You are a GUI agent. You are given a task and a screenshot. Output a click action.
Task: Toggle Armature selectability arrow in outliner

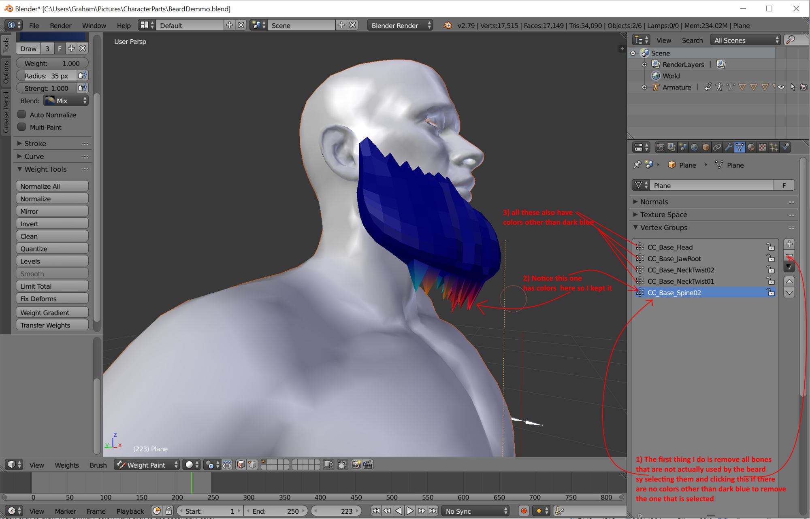pyautogui.click(x=793, y=87)
